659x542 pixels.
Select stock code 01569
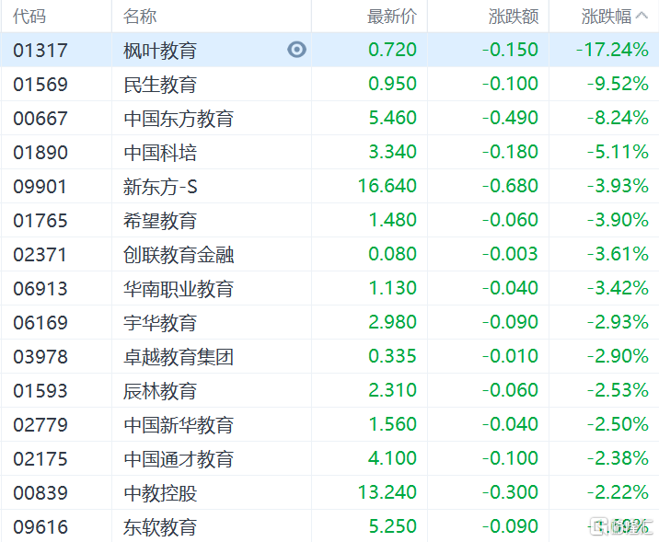pyautogui.click(x=40, y=85)
